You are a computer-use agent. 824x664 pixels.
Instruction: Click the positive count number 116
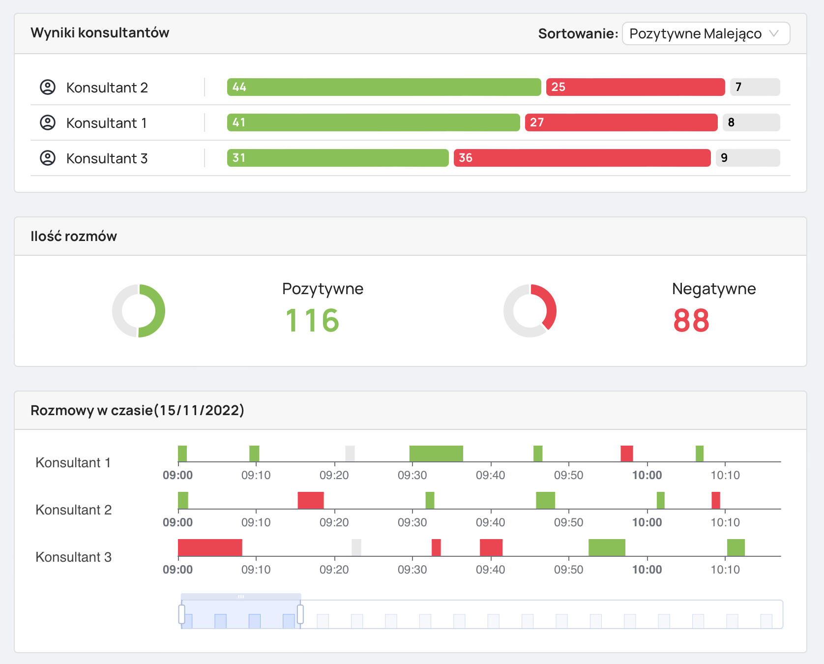[313, 320]
